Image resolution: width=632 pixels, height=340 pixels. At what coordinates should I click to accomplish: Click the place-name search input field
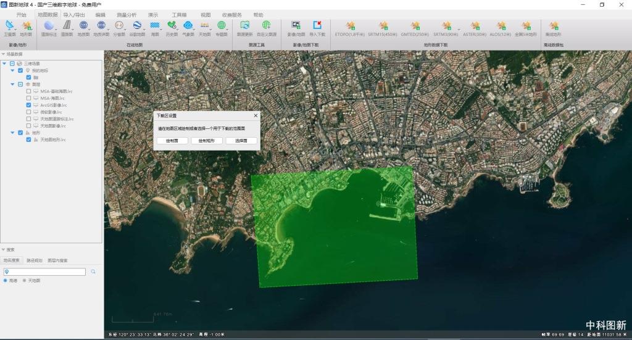coord(44,272)
